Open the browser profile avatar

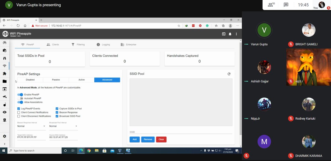tap(230, 26)
